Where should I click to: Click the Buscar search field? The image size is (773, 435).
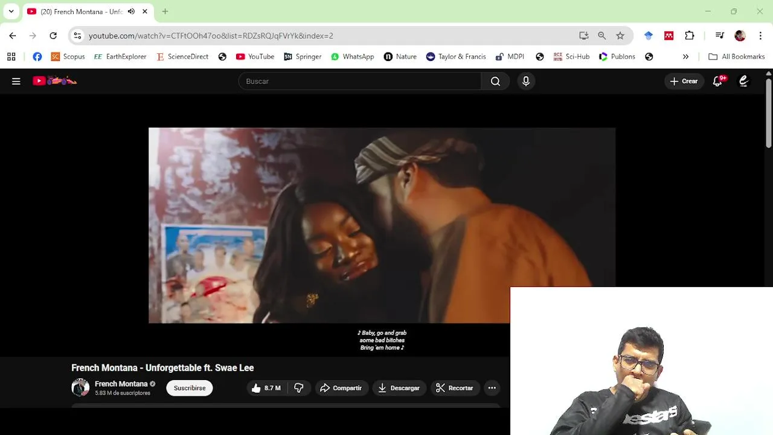360,81
